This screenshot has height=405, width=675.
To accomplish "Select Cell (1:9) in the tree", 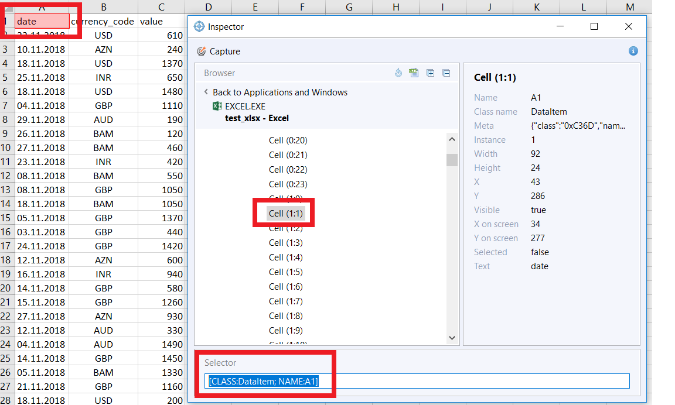I will point(286,330).
